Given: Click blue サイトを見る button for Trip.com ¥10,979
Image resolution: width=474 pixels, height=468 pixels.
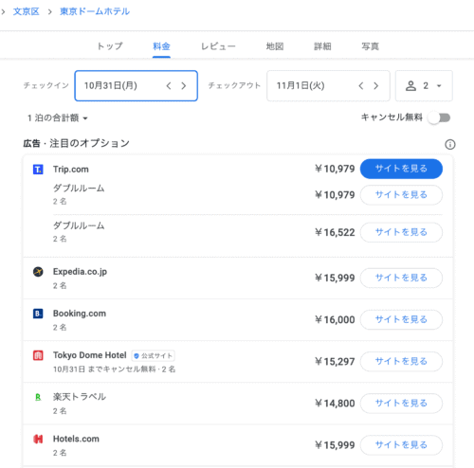Looking at the screenshot, I should 401,169.
